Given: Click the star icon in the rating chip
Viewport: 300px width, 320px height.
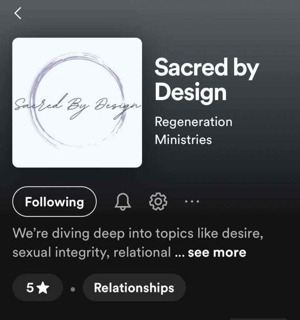Looking at the screenshot, I should 43,288.
